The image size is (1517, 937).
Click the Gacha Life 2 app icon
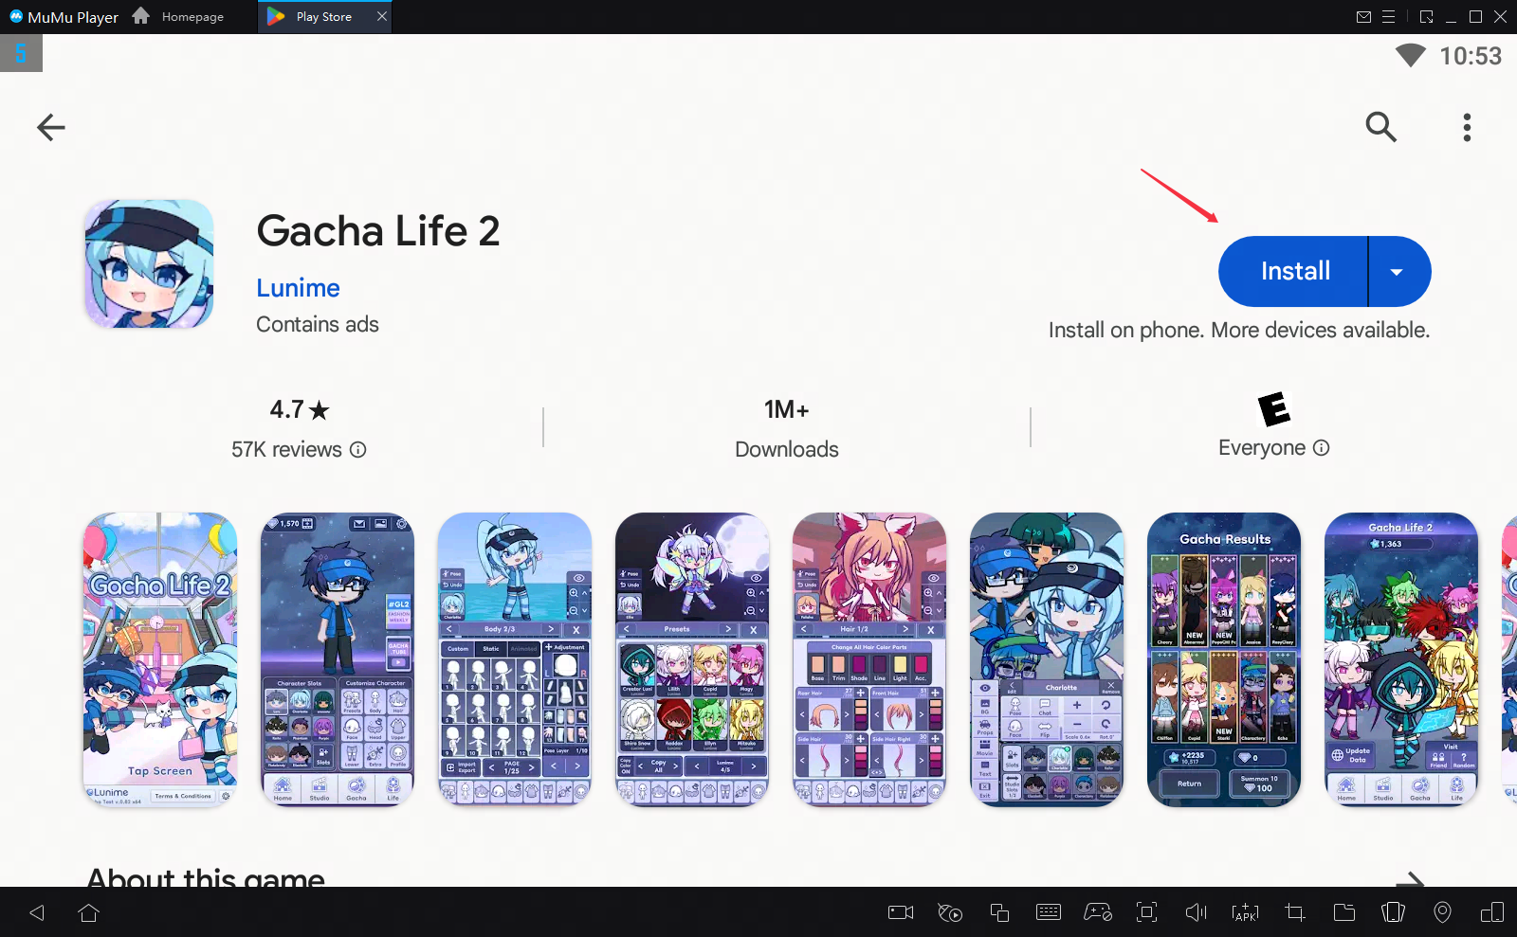coord(149,263)
